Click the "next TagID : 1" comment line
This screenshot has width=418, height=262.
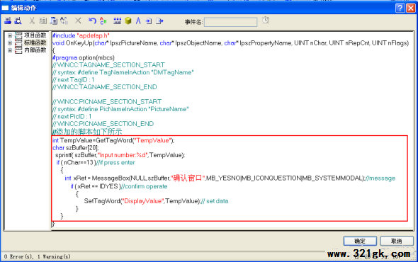(x=73, y=80)
